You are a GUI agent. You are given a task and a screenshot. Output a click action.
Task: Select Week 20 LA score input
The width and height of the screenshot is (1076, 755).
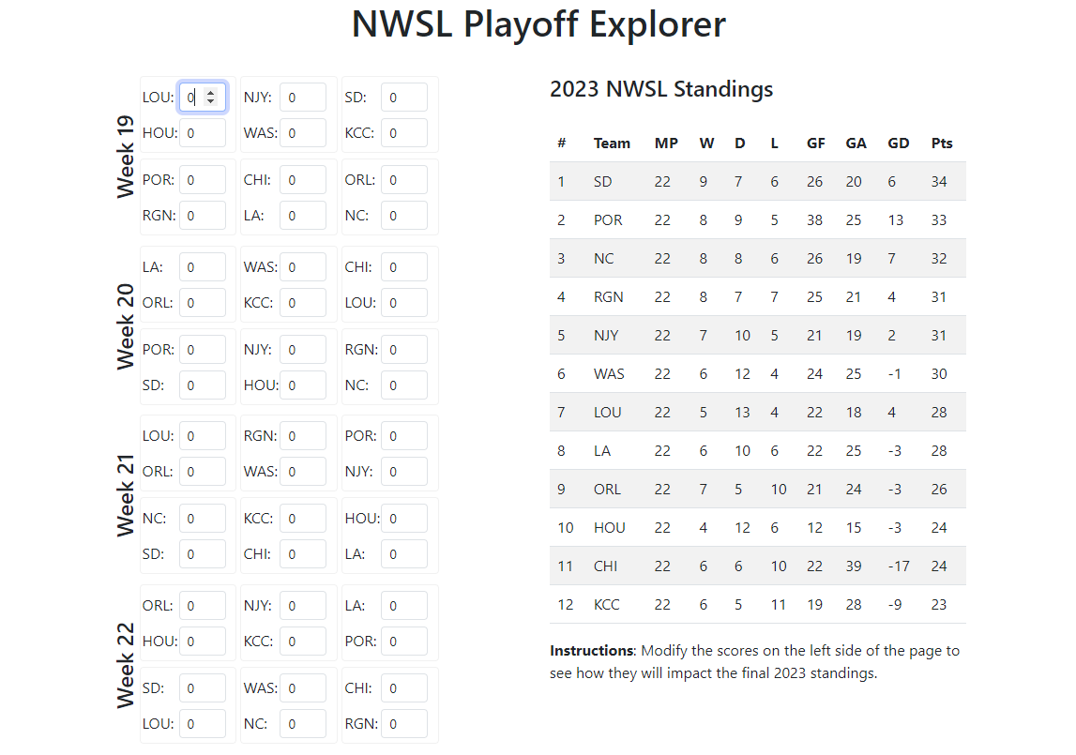point(203,267)
